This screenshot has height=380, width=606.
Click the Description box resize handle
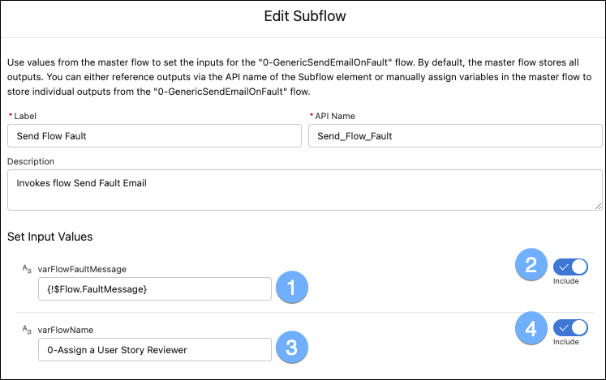pyautogui.click(x=598, y=207)
